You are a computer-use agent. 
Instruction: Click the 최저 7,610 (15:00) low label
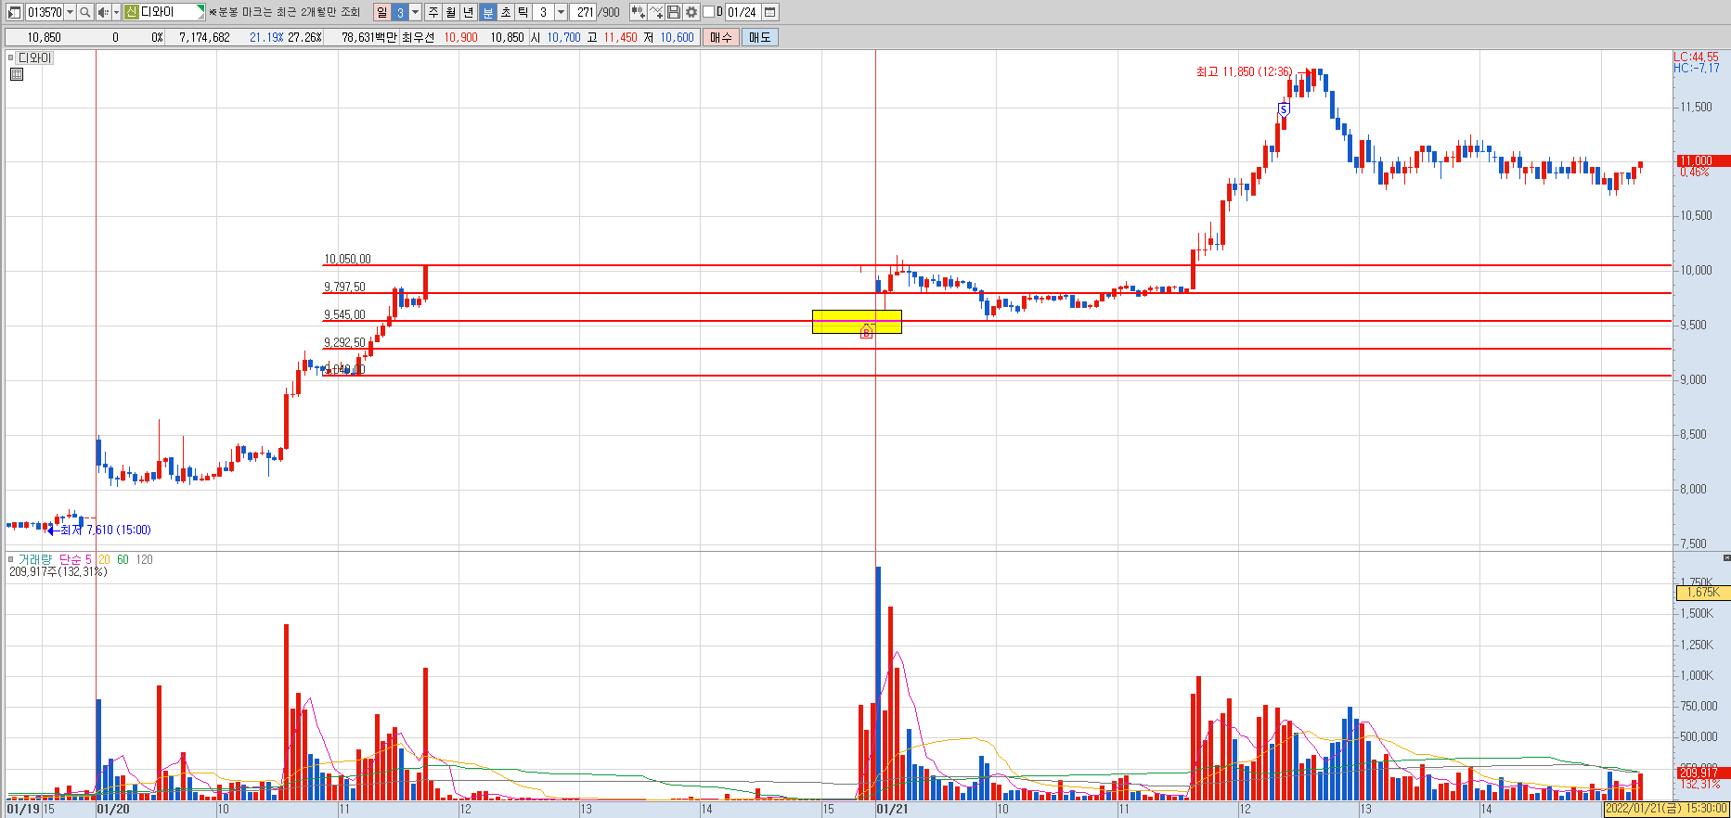pos(105,530)
